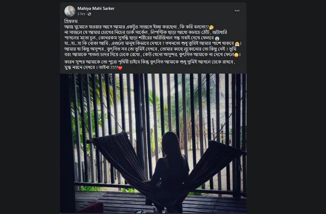
Task: Click the globe public privacy icon
Action: (x=90, y=14)
